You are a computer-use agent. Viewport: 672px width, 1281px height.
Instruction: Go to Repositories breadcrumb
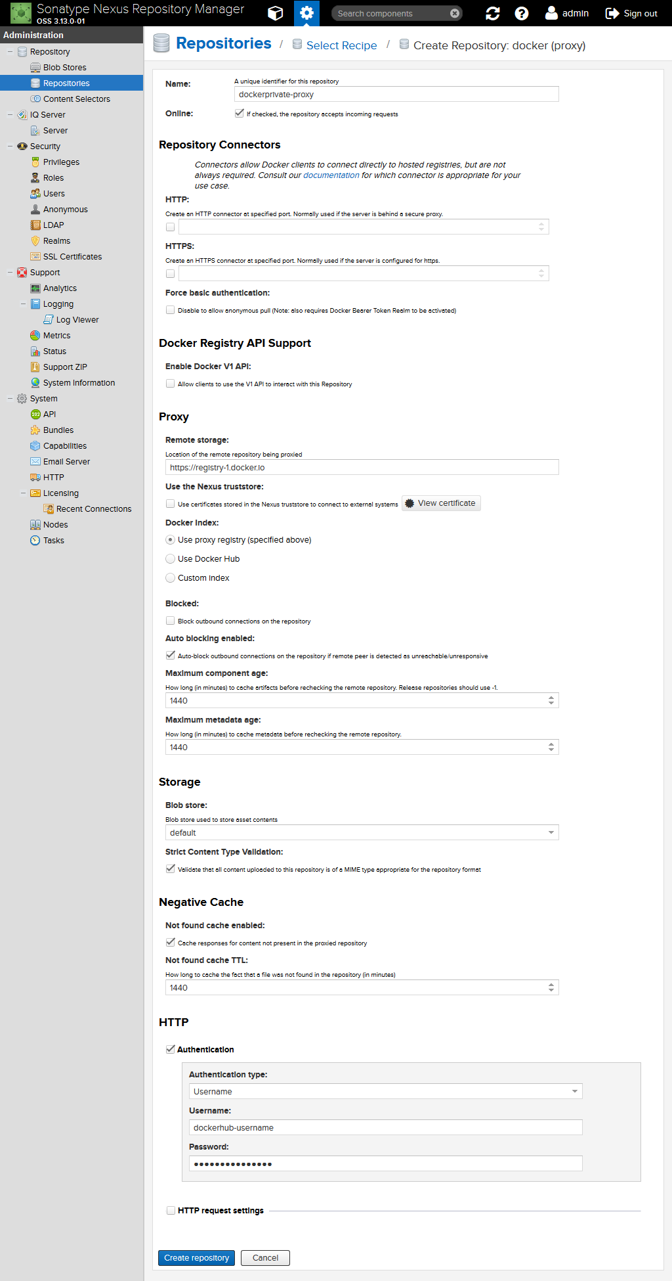[223, 43]
